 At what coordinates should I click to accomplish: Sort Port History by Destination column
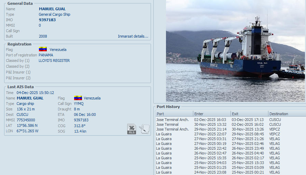click(x=287, y=114)
